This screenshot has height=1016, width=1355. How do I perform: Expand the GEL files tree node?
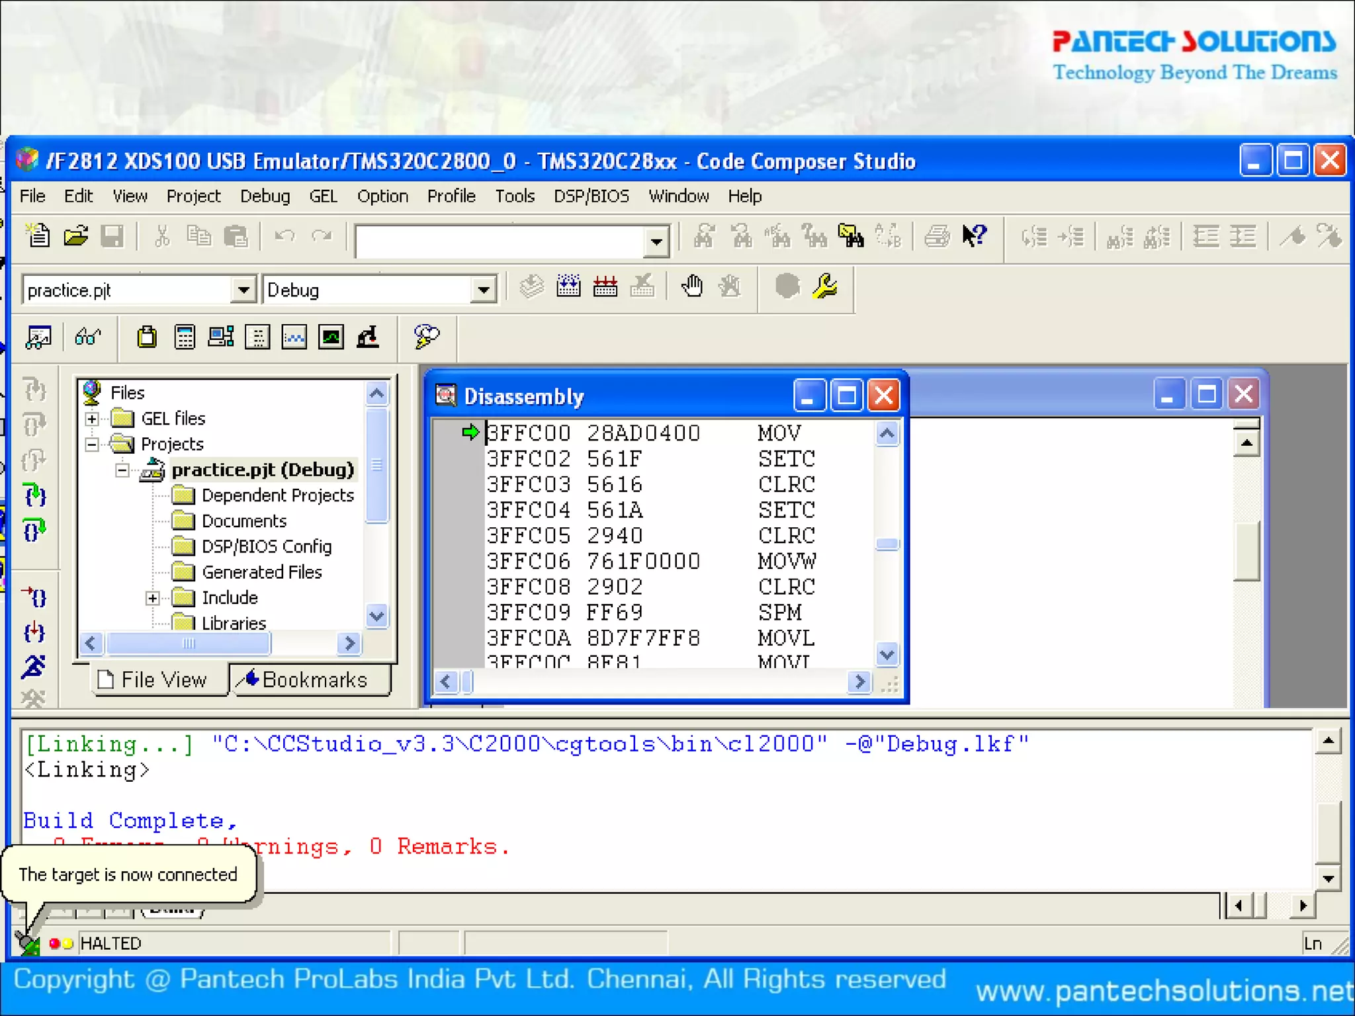pyautogui.click(x=92, y=419)
